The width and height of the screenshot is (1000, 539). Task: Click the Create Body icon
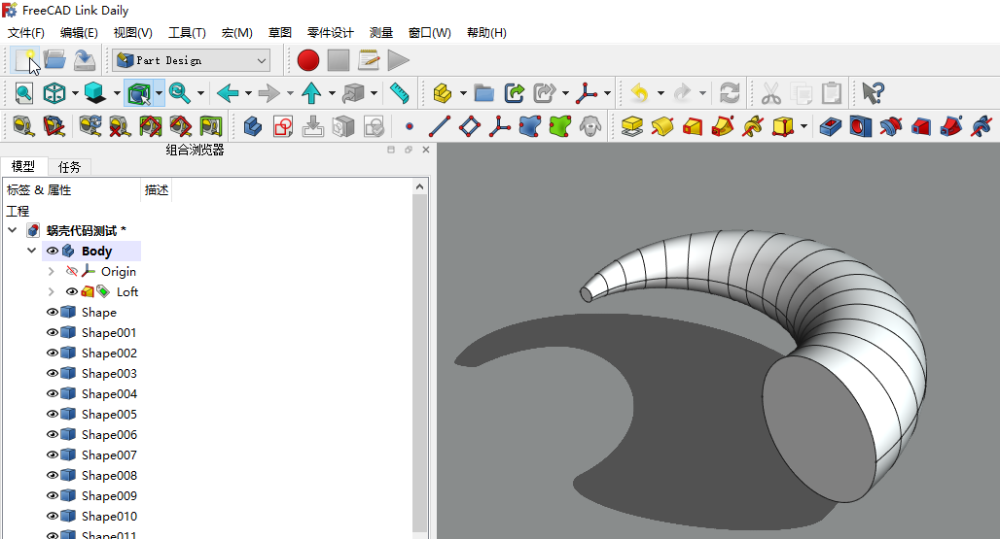coord(252,126)
